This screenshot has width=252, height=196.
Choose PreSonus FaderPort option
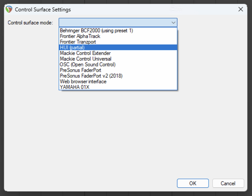click(118, 70)
